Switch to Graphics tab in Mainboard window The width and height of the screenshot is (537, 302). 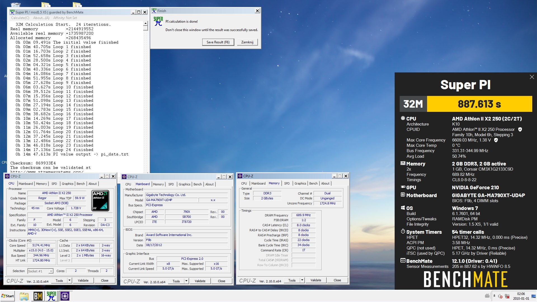pyautogui.click(x=184, y=184)
